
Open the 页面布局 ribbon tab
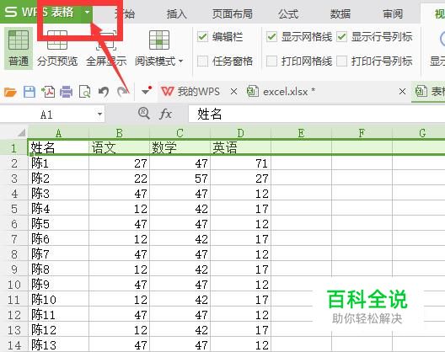coord(233,14)
